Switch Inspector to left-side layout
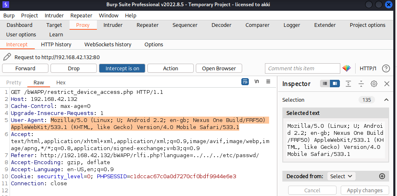Screen dimensions: 397x196 pos(325,84)
